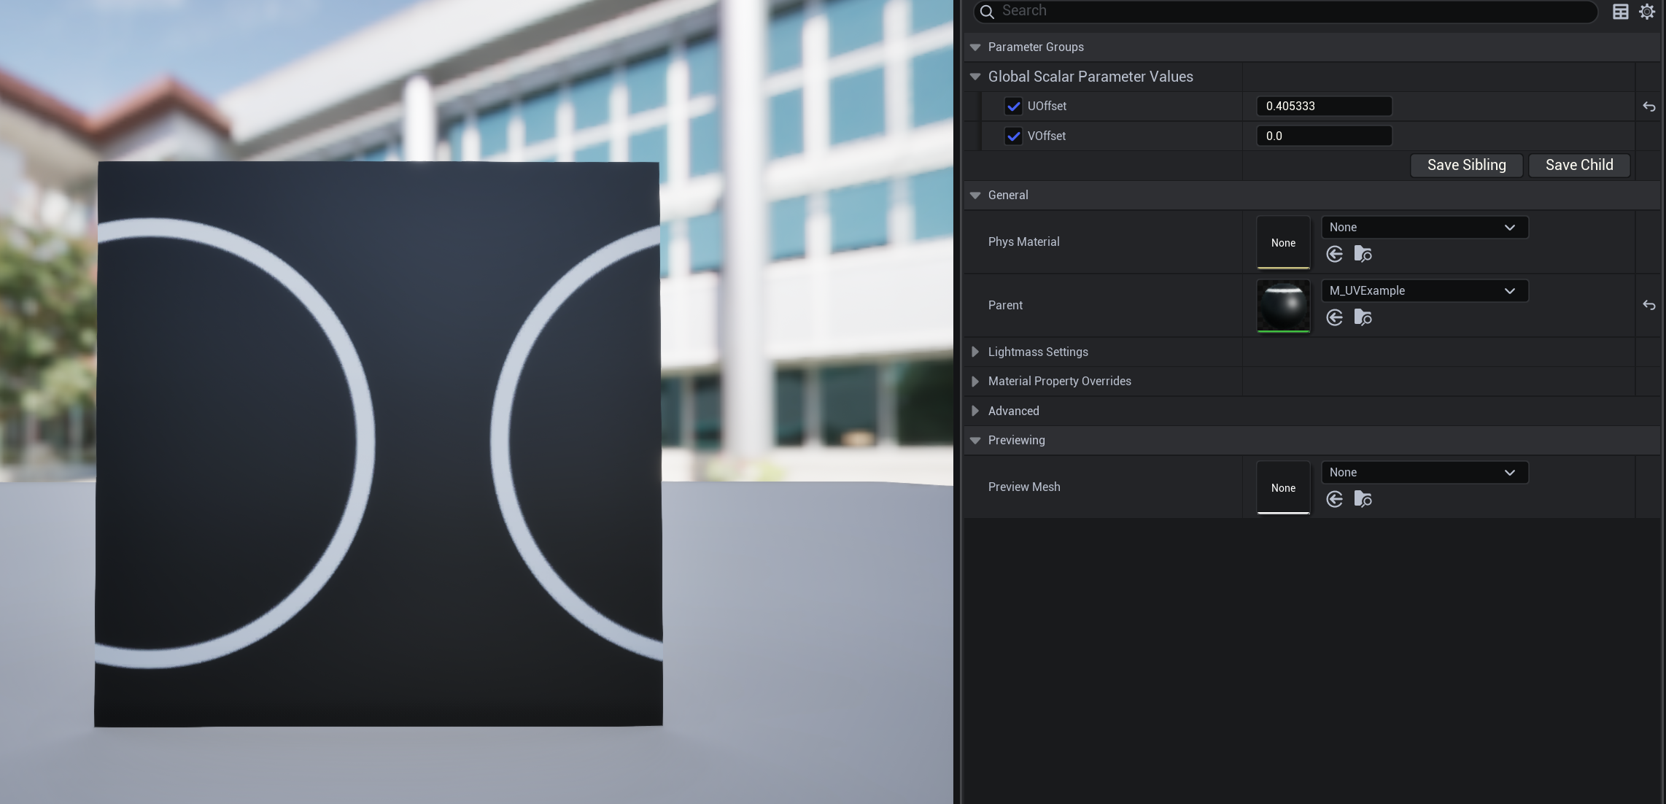
Task: Browse to Phys Material in Content Browser
Action: point(1363,254)
